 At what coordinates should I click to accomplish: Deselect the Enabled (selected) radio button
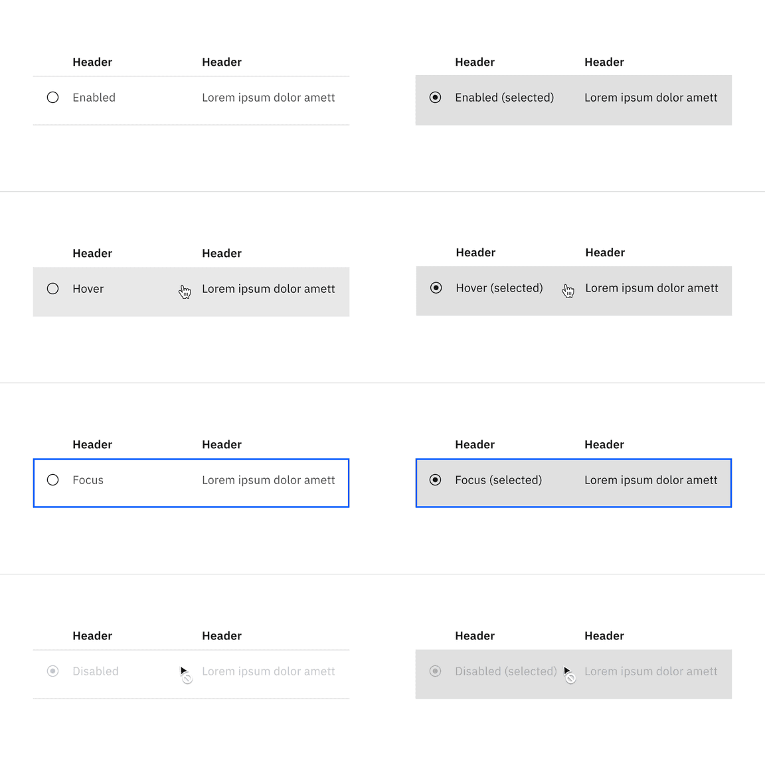[436, 98]
